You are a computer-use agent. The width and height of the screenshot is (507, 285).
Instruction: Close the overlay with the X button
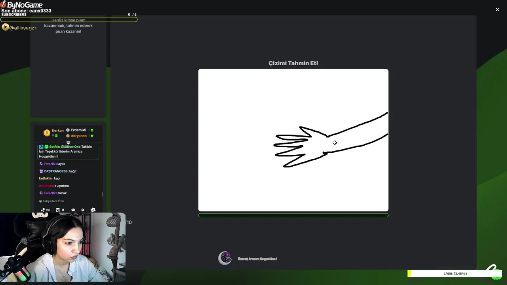pos(497,9)
